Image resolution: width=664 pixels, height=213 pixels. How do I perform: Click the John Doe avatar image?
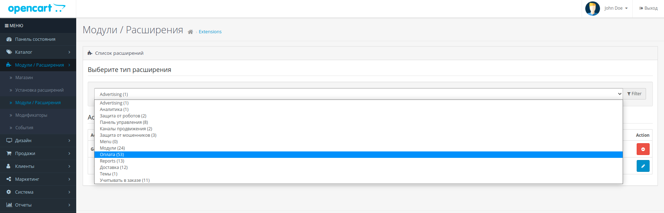(592, 8)
